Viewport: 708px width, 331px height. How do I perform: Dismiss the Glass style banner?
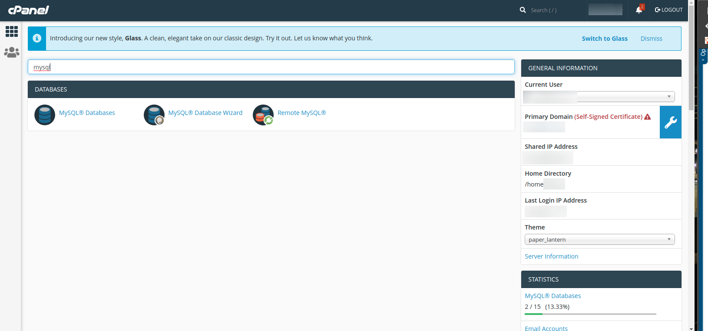coord(651,39)
